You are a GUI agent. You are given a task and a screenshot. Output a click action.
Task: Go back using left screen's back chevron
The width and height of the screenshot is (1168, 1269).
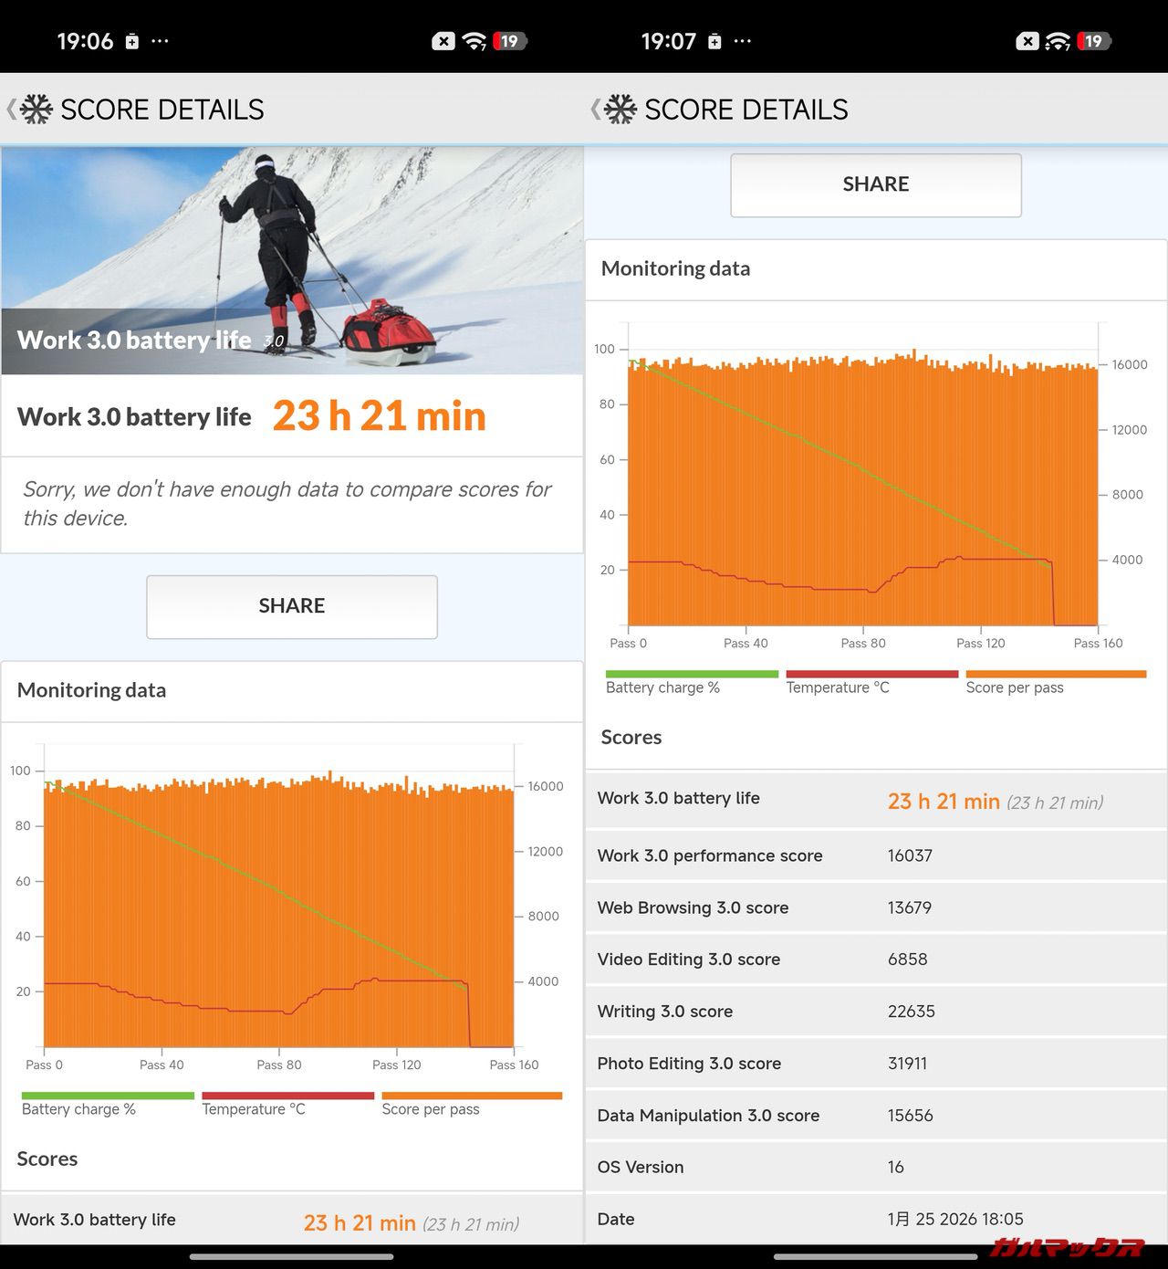click(11, 110)
